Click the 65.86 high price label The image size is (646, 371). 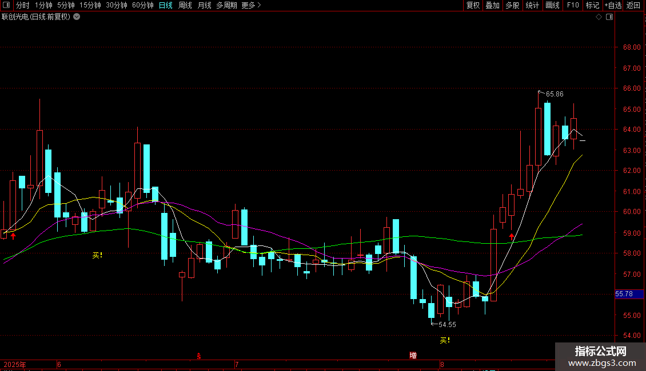point(555,94)
